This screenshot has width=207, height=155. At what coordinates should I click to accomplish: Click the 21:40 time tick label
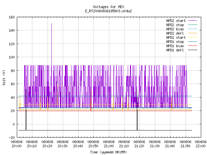[x=170, y=146]
